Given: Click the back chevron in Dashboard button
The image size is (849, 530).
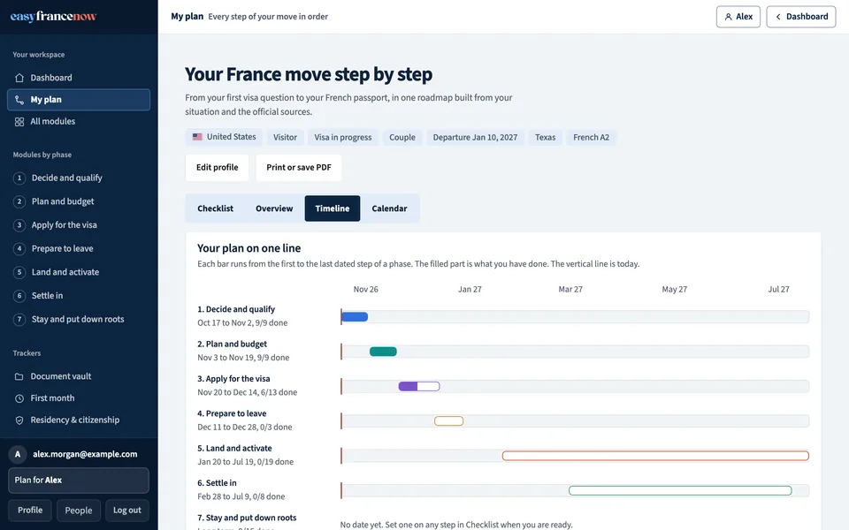Looking at the screenshot, I should pyautogui.click(x=778, y=17).
